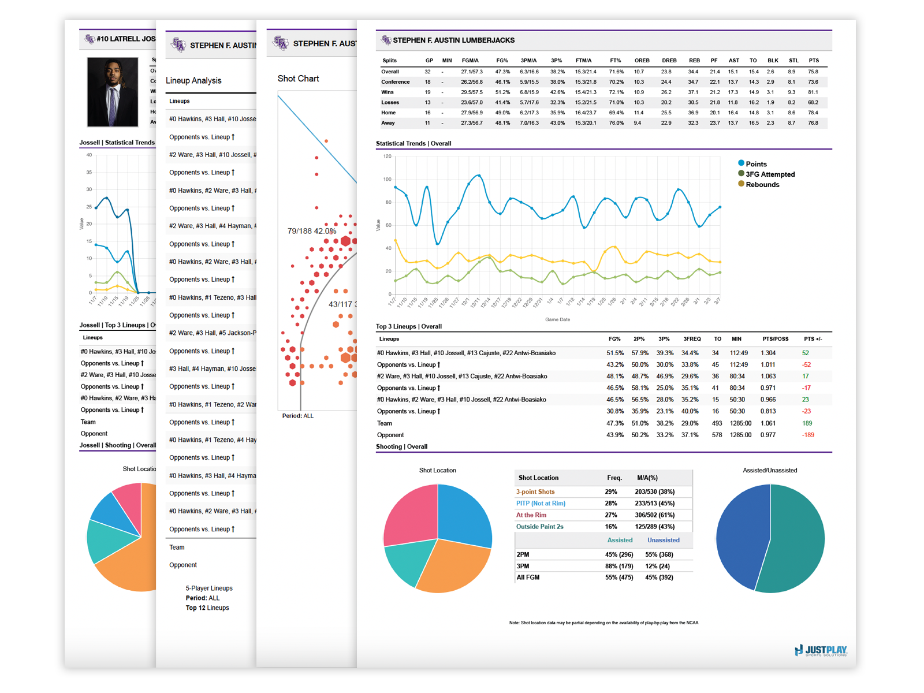Click the SFA logo beside Stephen F. Austin Lumberjacks title
Image resolution: width=924 pixels, height=693 pixels.
386,40
